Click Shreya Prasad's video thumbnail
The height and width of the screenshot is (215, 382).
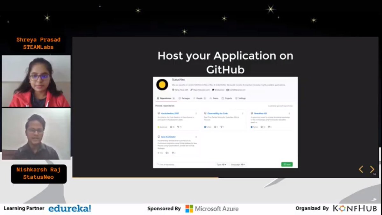(x=36, y=81)
